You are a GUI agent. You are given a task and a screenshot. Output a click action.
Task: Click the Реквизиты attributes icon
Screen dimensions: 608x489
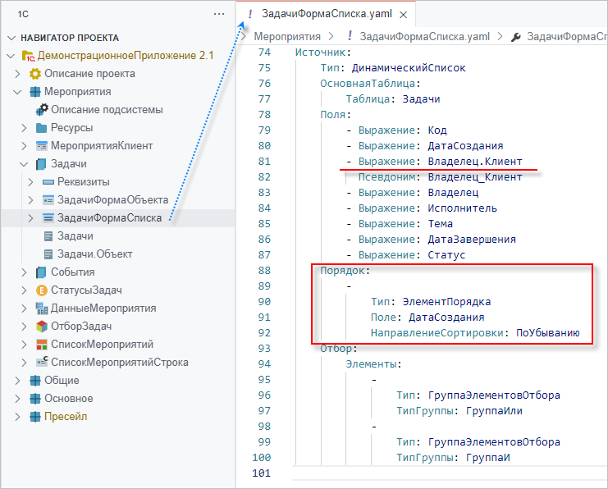coord(48,182)
